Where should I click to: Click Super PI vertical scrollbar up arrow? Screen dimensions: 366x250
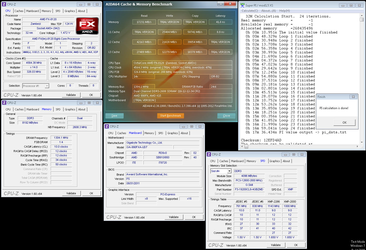click(x=362, y=16)
